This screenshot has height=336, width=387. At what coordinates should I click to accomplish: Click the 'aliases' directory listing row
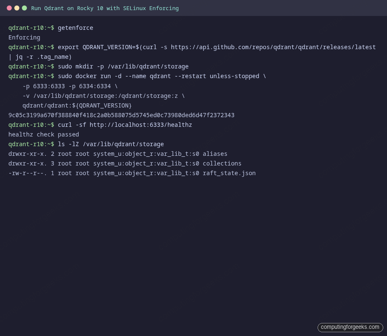(x=118, y=154)
